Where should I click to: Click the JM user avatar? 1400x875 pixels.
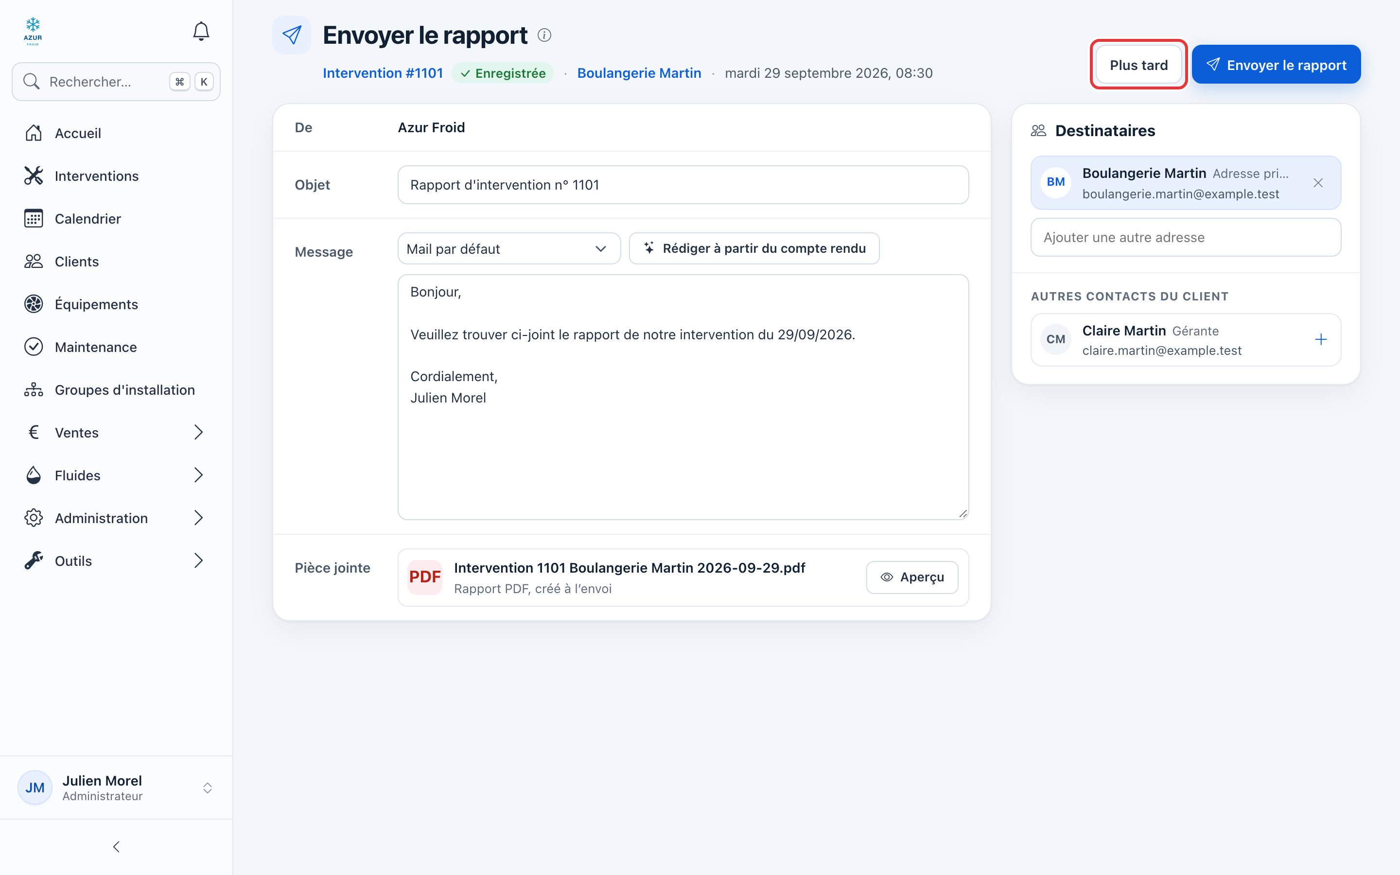click(x=35, y=787)
